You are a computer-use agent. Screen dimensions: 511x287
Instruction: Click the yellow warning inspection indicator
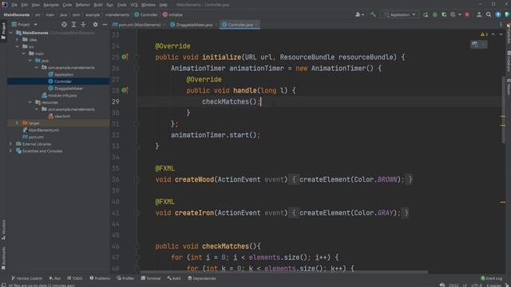click(x=484, y=34)
